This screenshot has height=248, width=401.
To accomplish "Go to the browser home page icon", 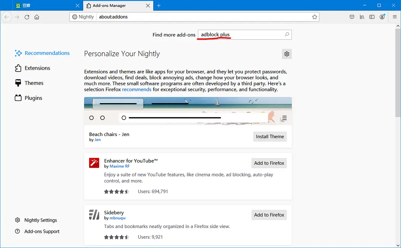I will coord(37,17).
